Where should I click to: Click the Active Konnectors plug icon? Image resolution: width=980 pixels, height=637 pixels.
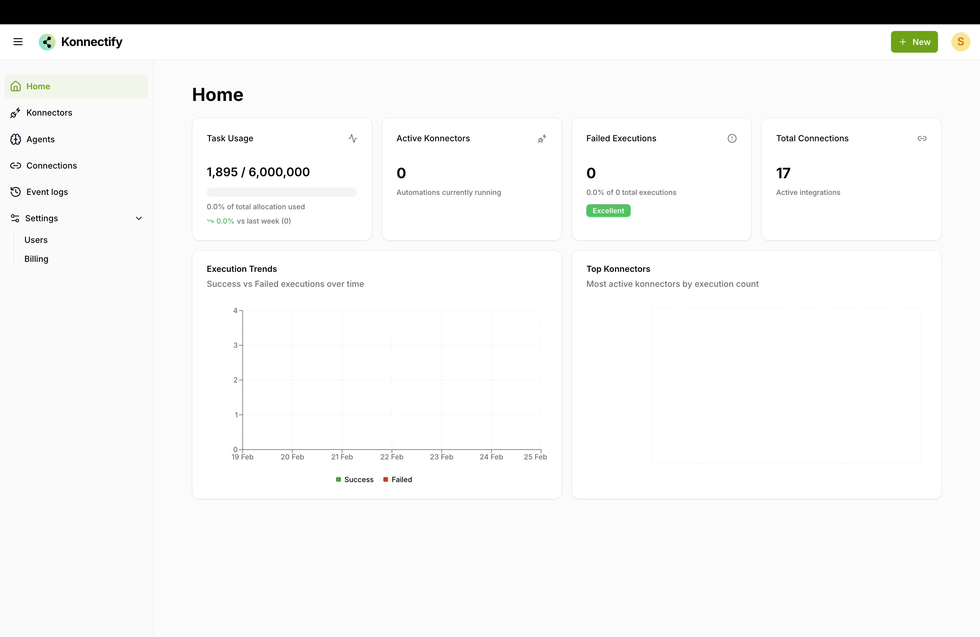(x=542, y=139)
